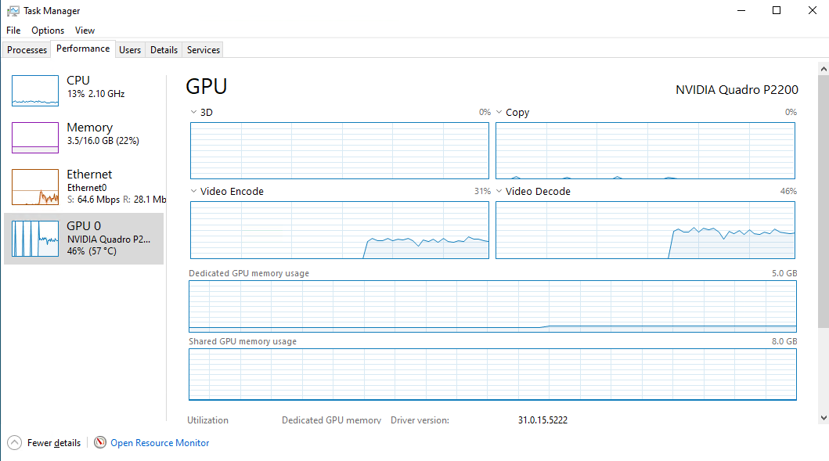Open the Video Encode graph dropdown

194,192
